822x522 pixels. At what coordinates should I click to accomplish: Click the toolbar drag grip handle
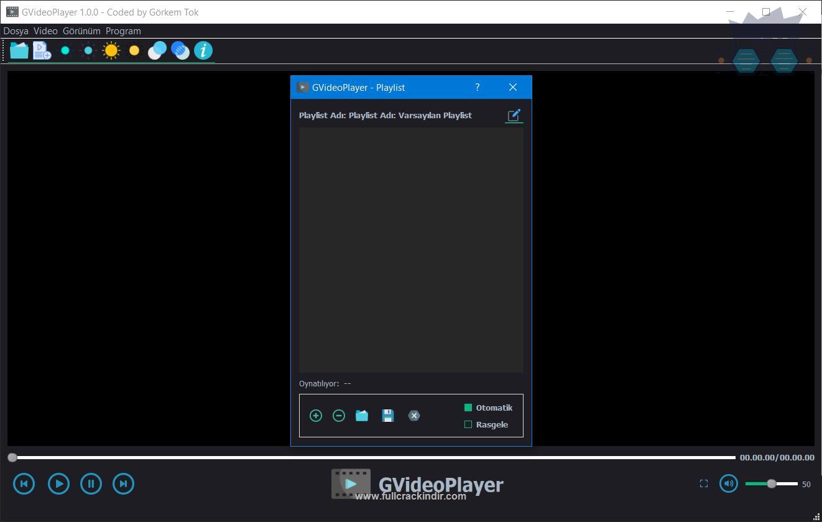(x=4, y=50)
